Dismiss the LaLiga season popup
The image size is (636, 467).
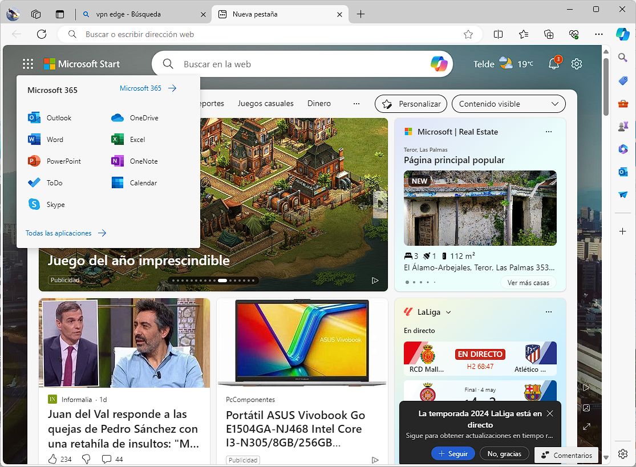tap(550, 413)
